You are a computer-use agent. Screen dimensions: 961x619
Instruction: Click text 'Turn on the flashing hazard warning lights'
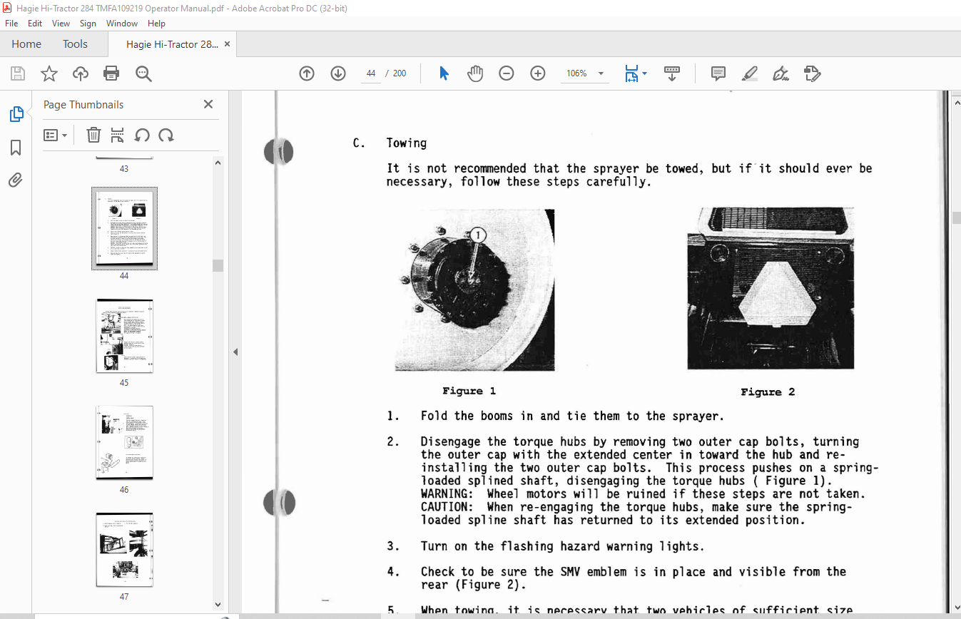point(562,546)
